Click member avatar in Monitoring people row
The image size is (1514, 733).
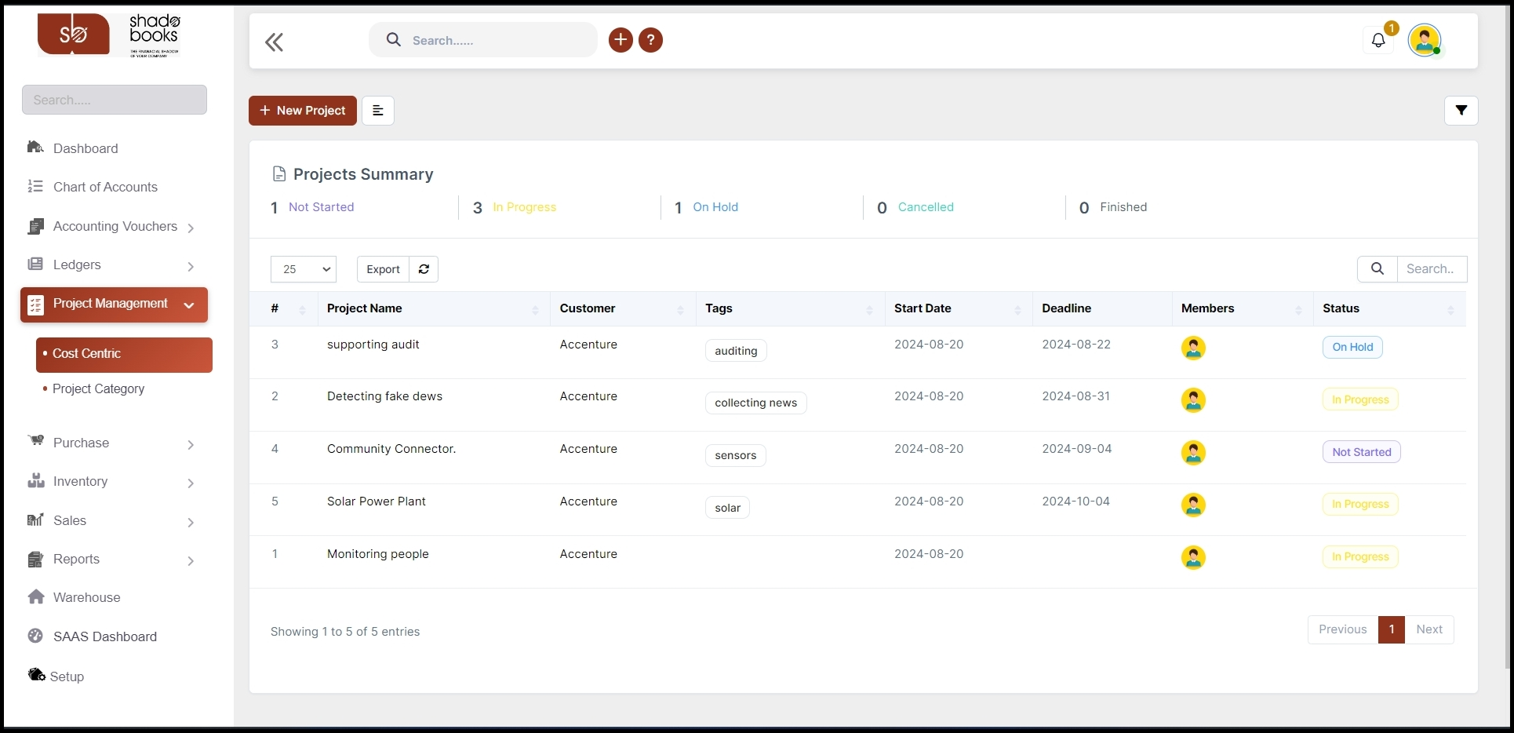click(x=1193, y=557)
